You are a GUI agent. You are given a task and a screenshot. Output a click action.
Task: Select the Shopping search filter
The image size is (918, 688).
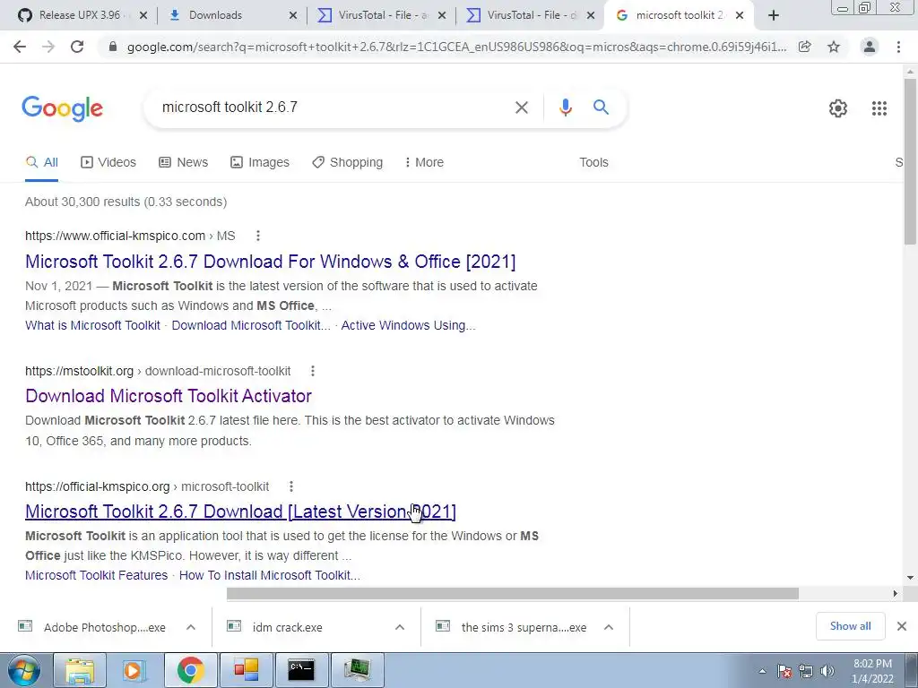click(x=347, y=163)
